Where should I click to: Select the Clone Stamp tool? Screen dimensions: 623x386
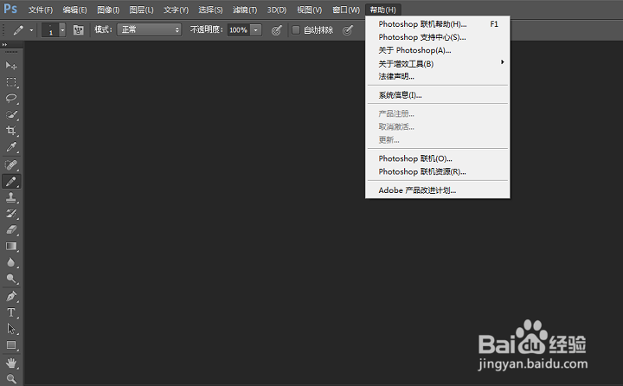coord(11,197)
